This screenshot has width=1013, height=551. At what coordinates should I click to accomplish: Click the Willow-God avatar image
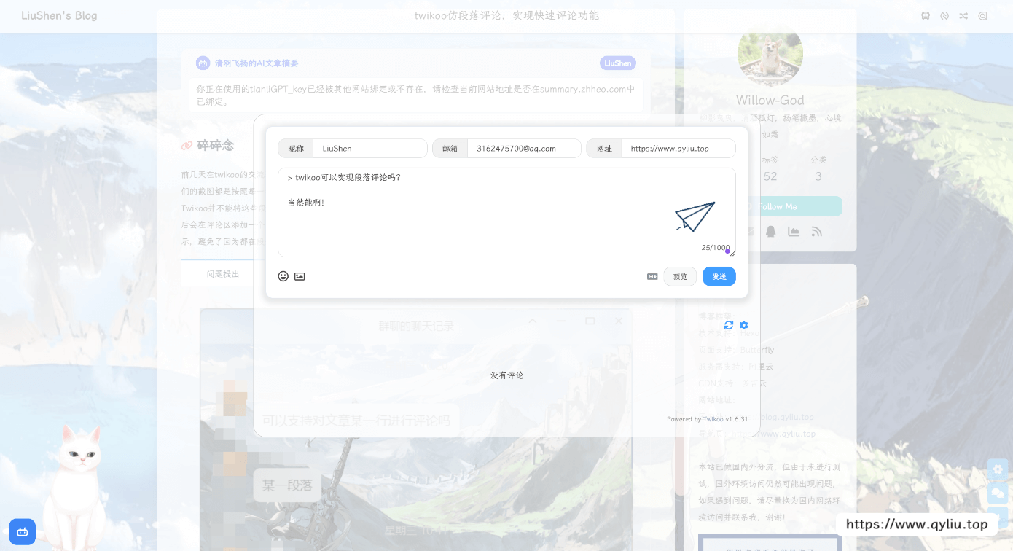(770, 54)
